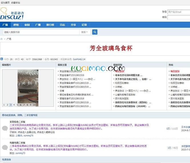Open 四喜论坛每日报到帖 (2020年) in 最新回复

133,106
